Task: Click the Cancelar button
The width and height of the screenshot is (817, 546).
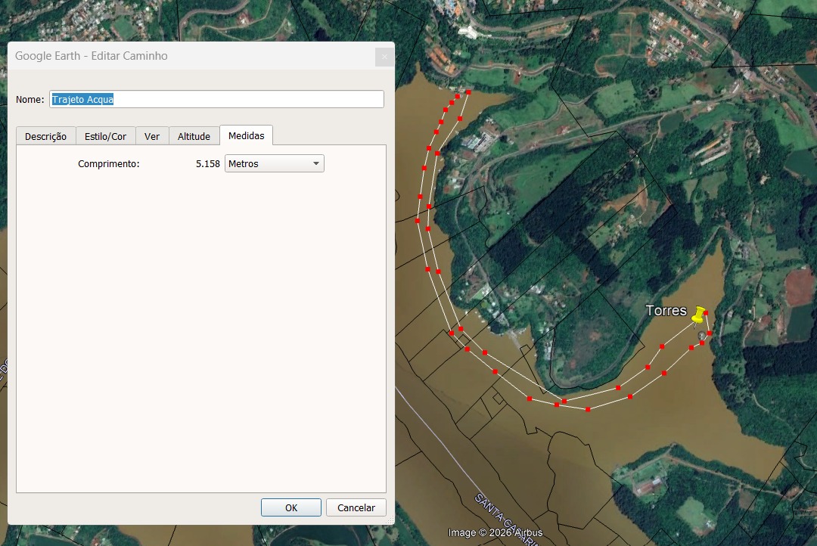Action: click(x=356, y=507)
